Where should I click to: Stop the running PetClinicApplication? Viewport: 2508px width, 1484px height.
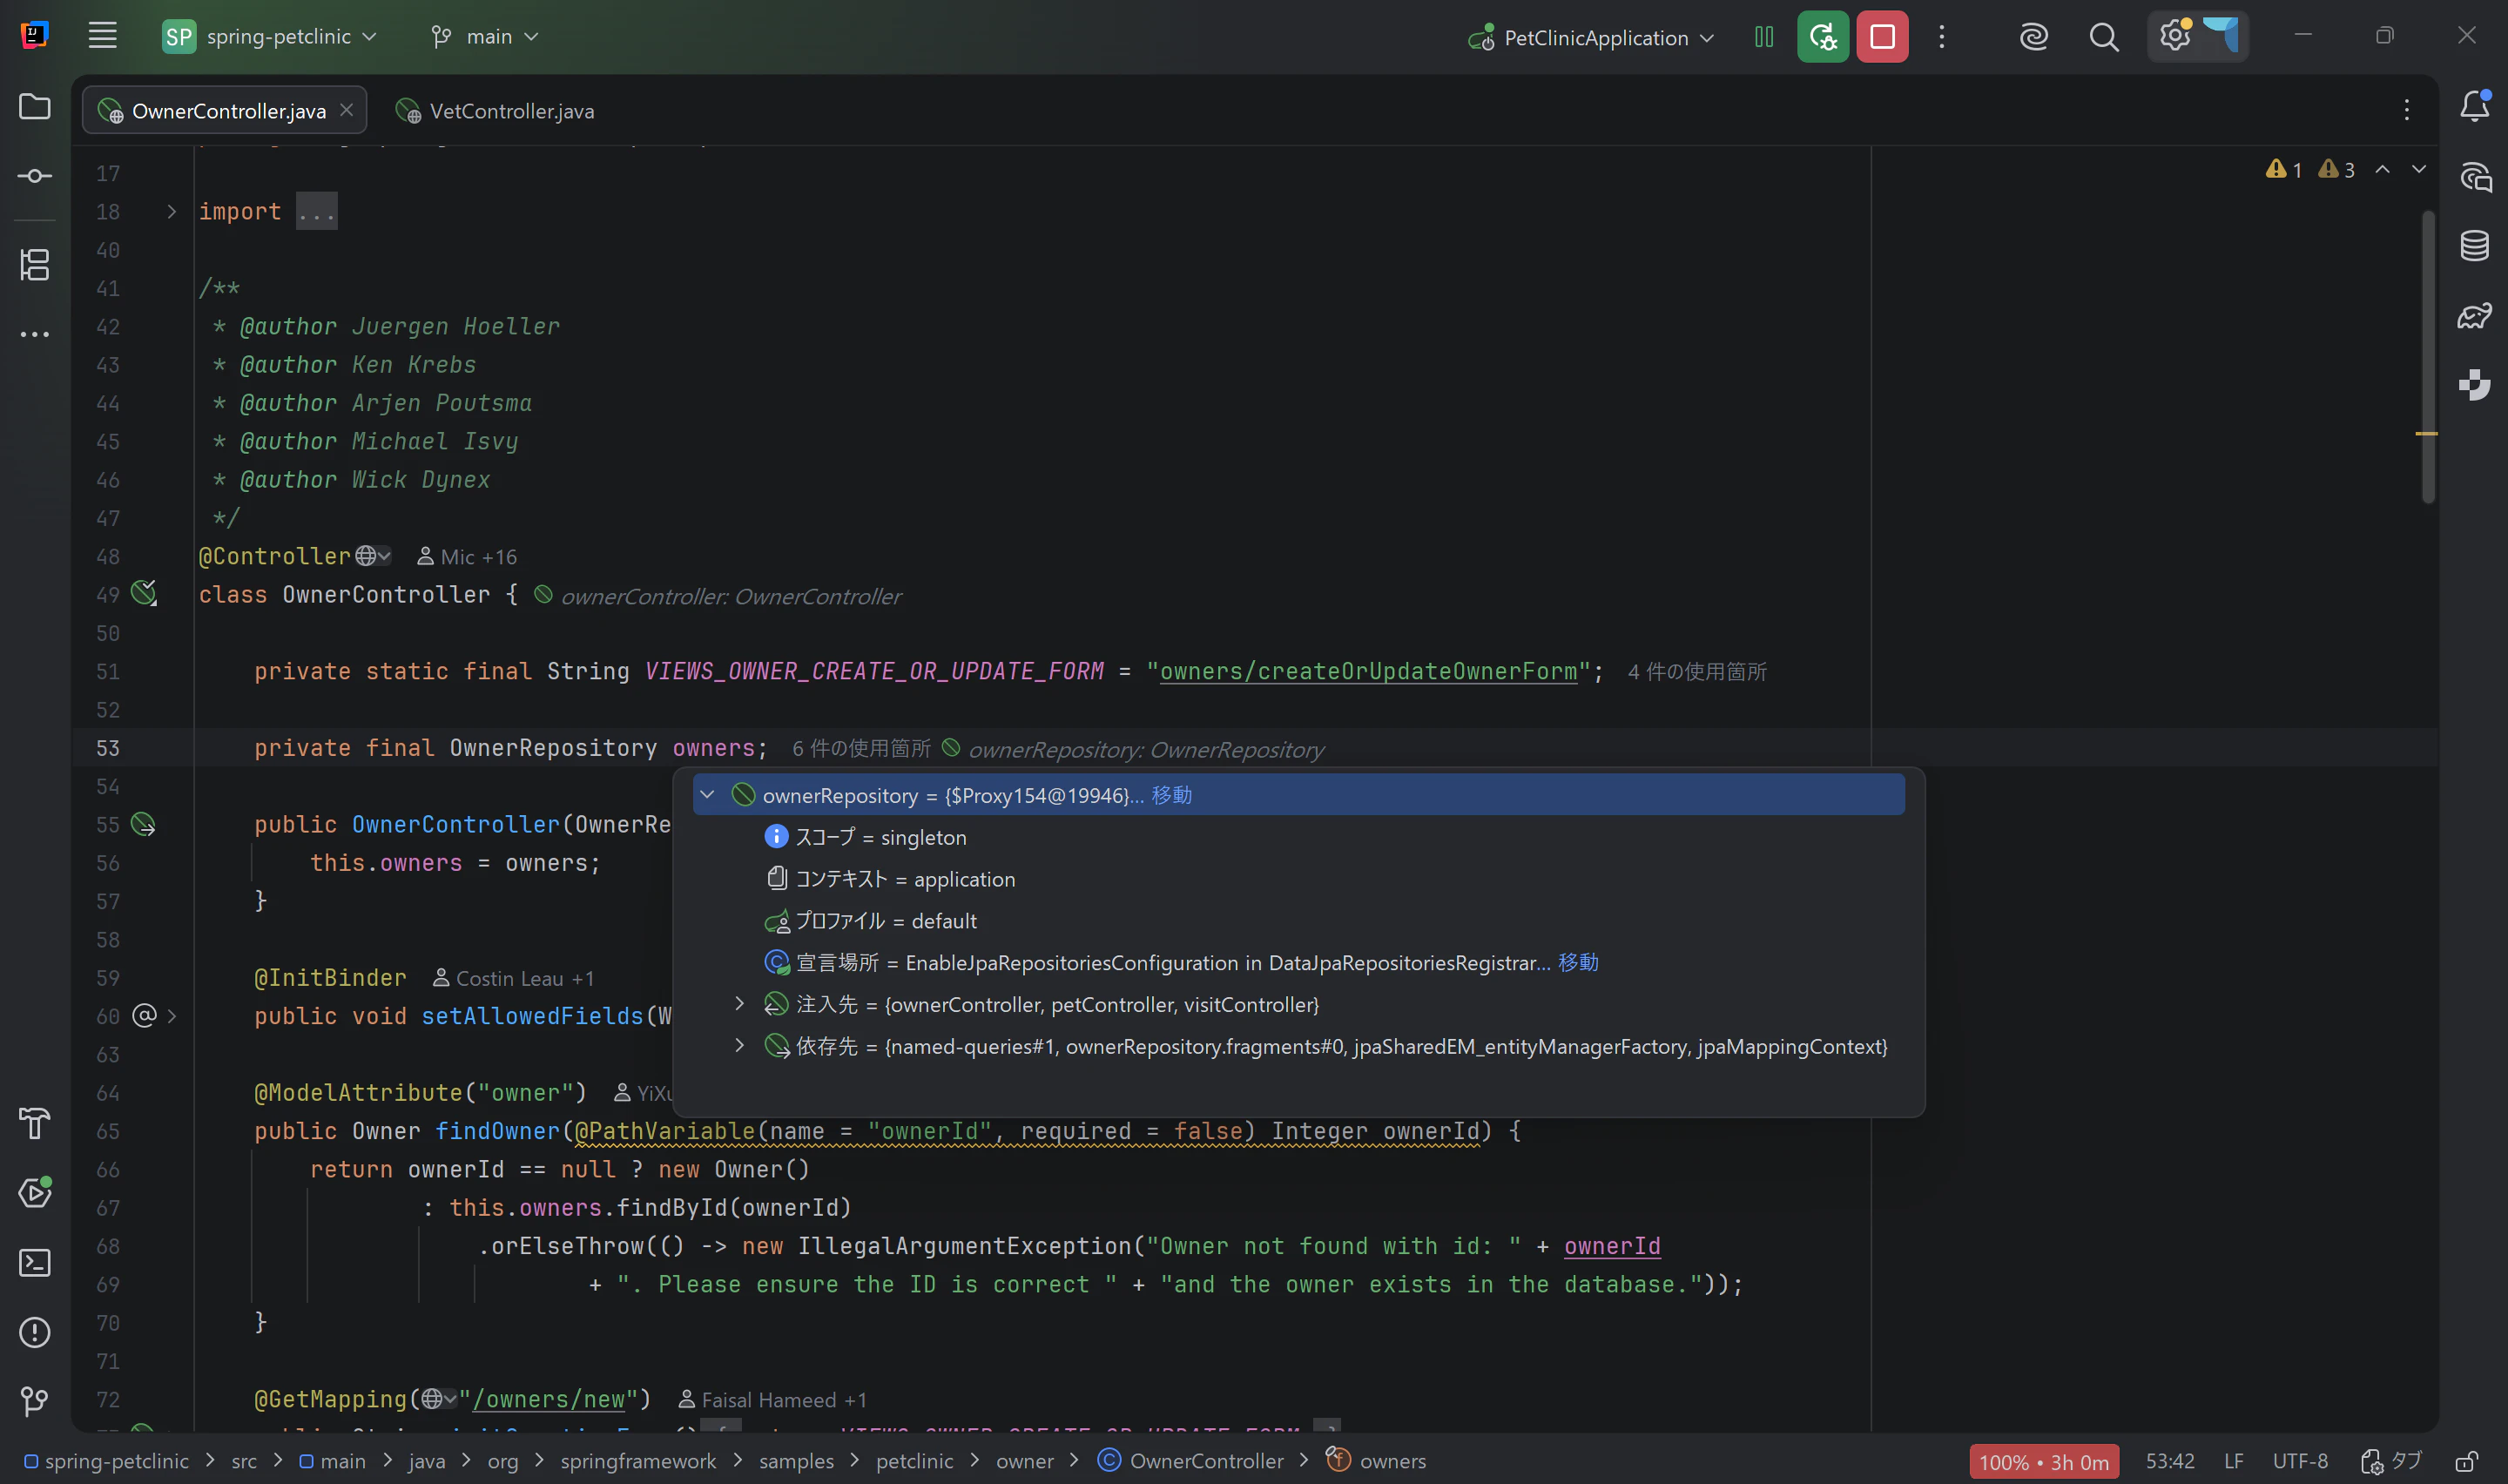[1882, 37]
